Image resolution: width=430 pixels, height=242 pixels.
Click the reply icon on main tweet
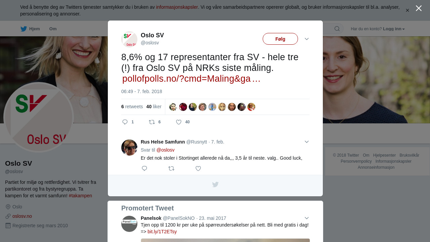125,122
